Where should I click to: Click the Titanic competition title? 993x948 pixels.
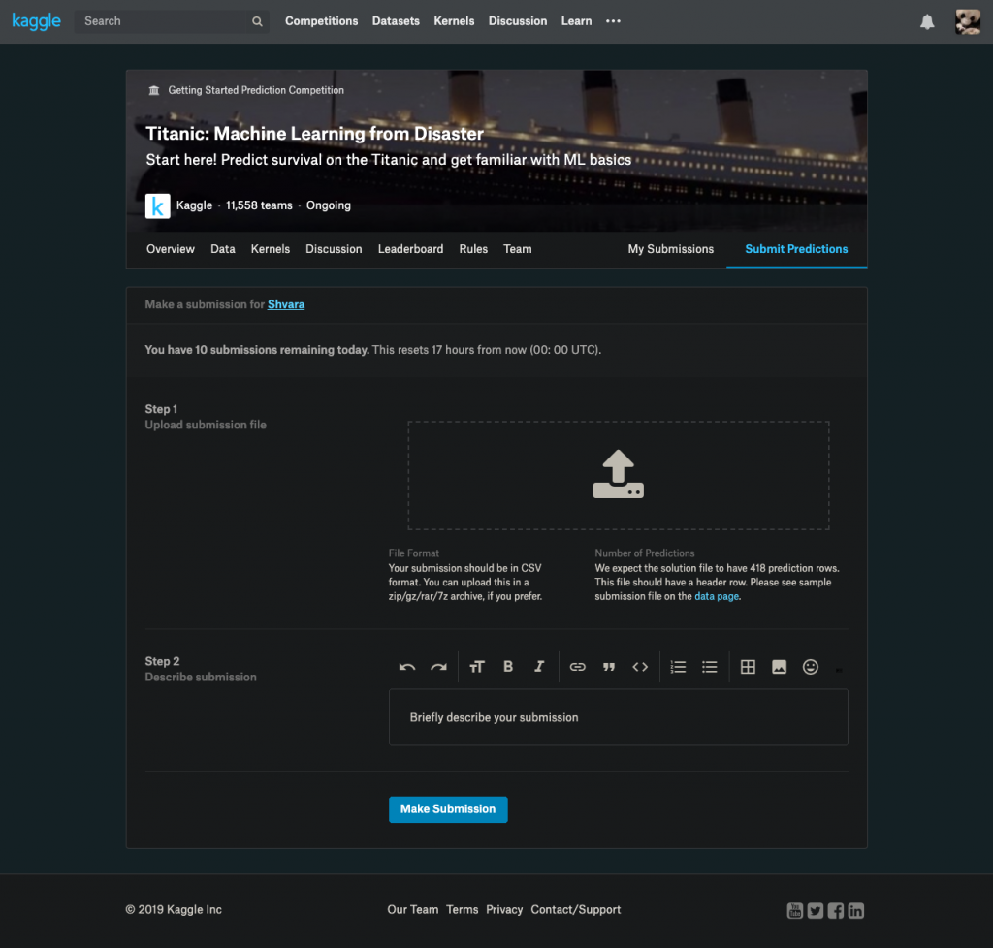(x=314, y=134)
